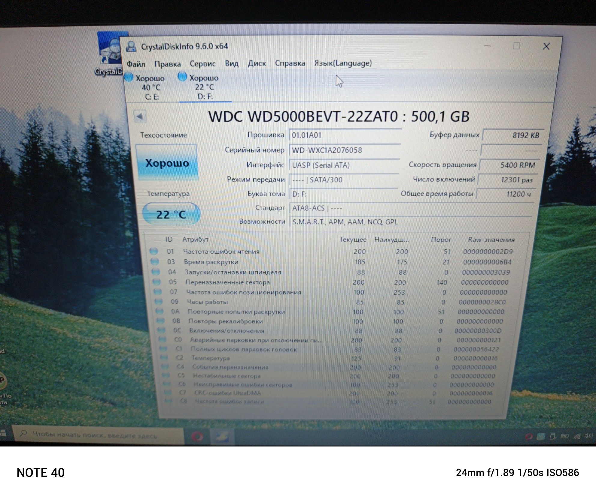
Task: Click the serial number field WD-WXC1A2076058
Action: pyautogui.click(x=344, y=150)
